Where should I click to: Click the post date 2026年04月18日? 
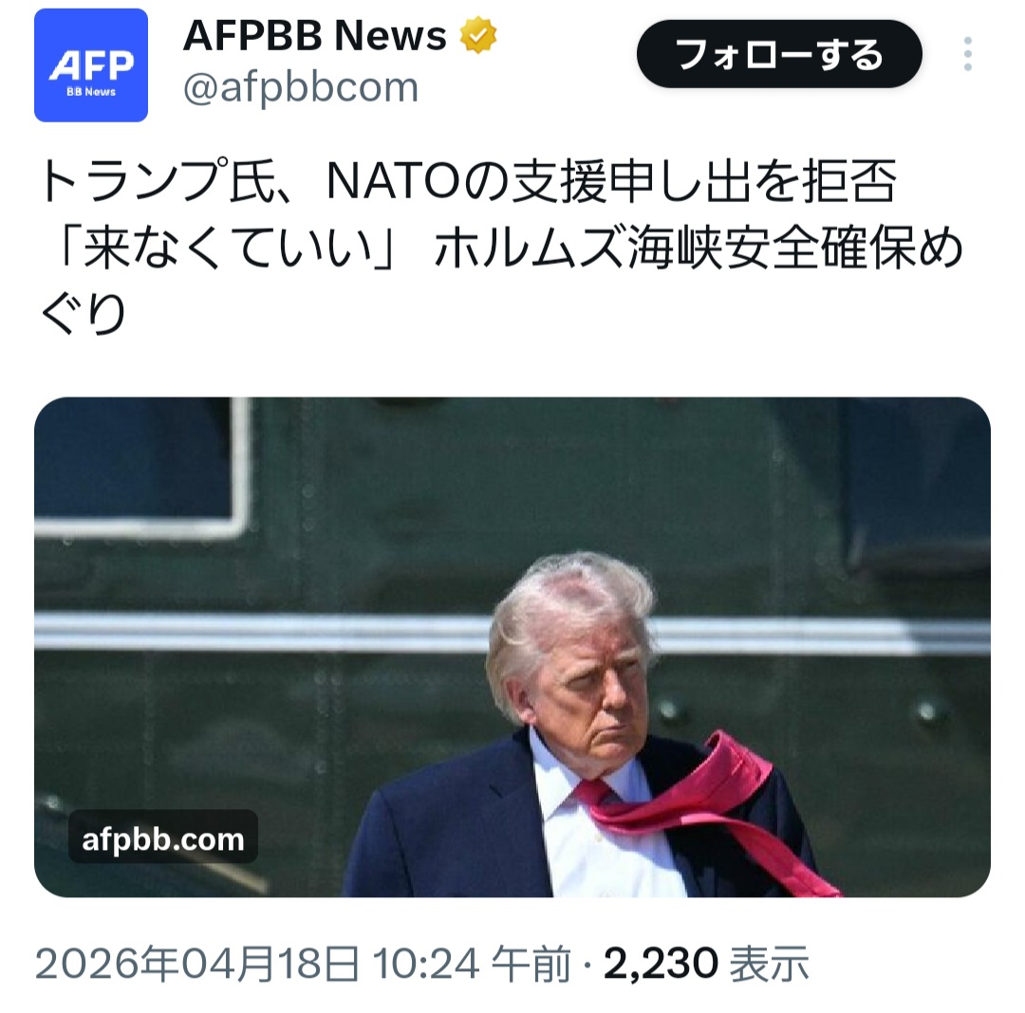pos(196,964)
